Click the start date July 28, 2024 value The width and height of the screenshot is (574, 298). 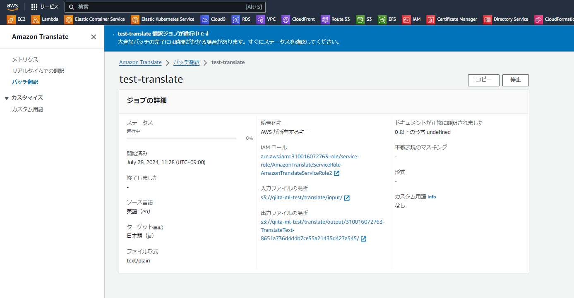point(166,162)
